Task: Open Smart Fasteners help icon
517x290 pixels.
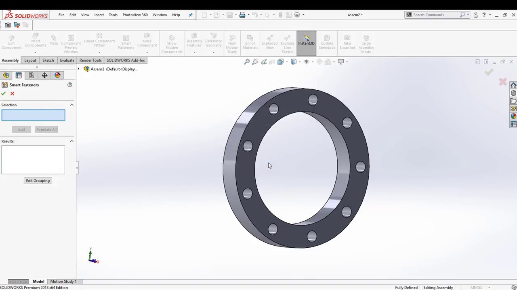Action: [x=69, y=85]
